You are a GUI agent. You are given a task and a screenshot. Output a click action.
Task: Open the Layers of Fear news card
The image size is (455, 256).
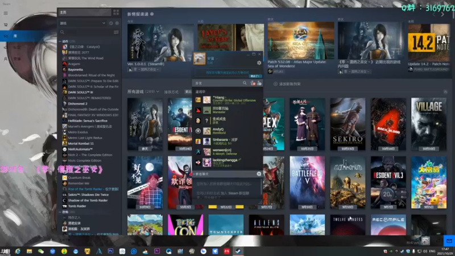tap(231, 38)
